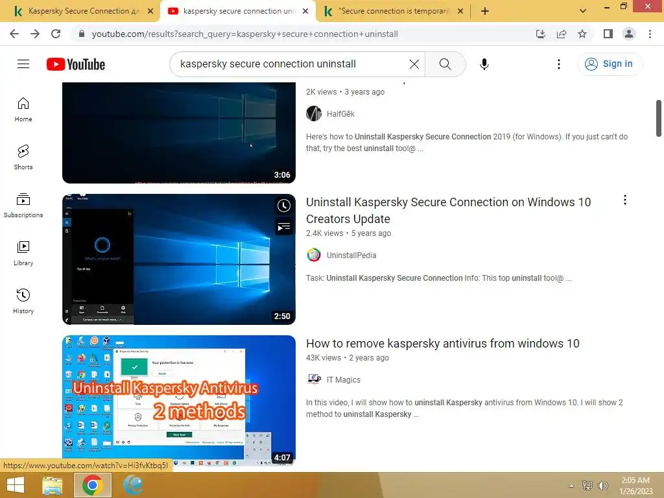The width and height of the screenshot is (664, 498).
Task: Click the install/download icon in address bar
Action: tap(541, 34)
